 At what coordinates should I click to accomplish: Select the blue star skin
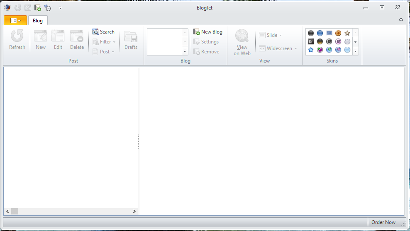[x=311, y=50]
